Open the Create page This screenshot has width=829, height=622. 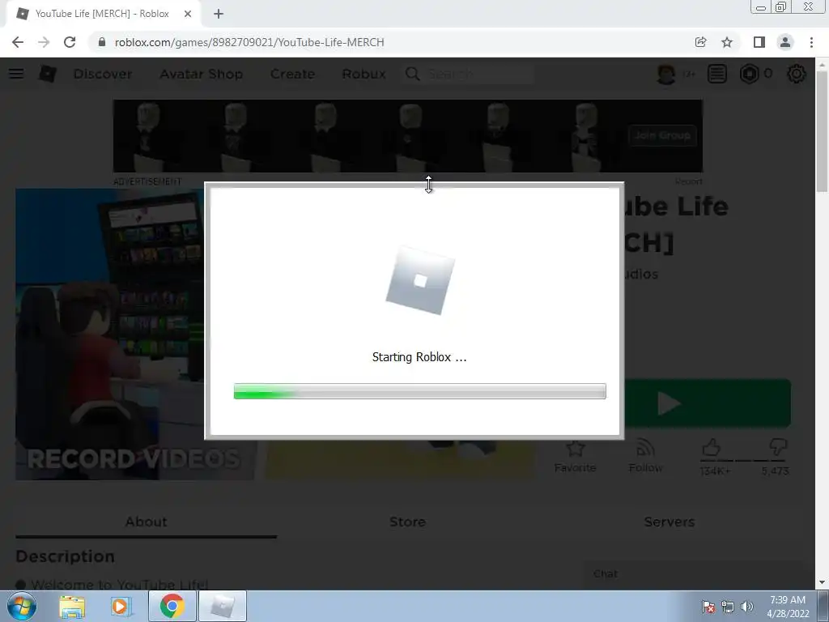coord(292,74)
